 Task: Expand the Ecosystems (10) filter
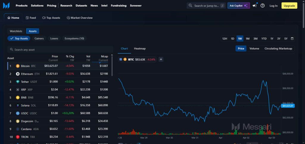point(74,38)
